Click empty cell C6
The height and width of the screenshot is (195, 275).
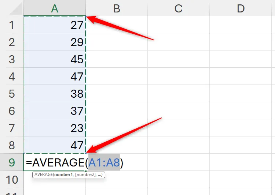coord(179,110)
